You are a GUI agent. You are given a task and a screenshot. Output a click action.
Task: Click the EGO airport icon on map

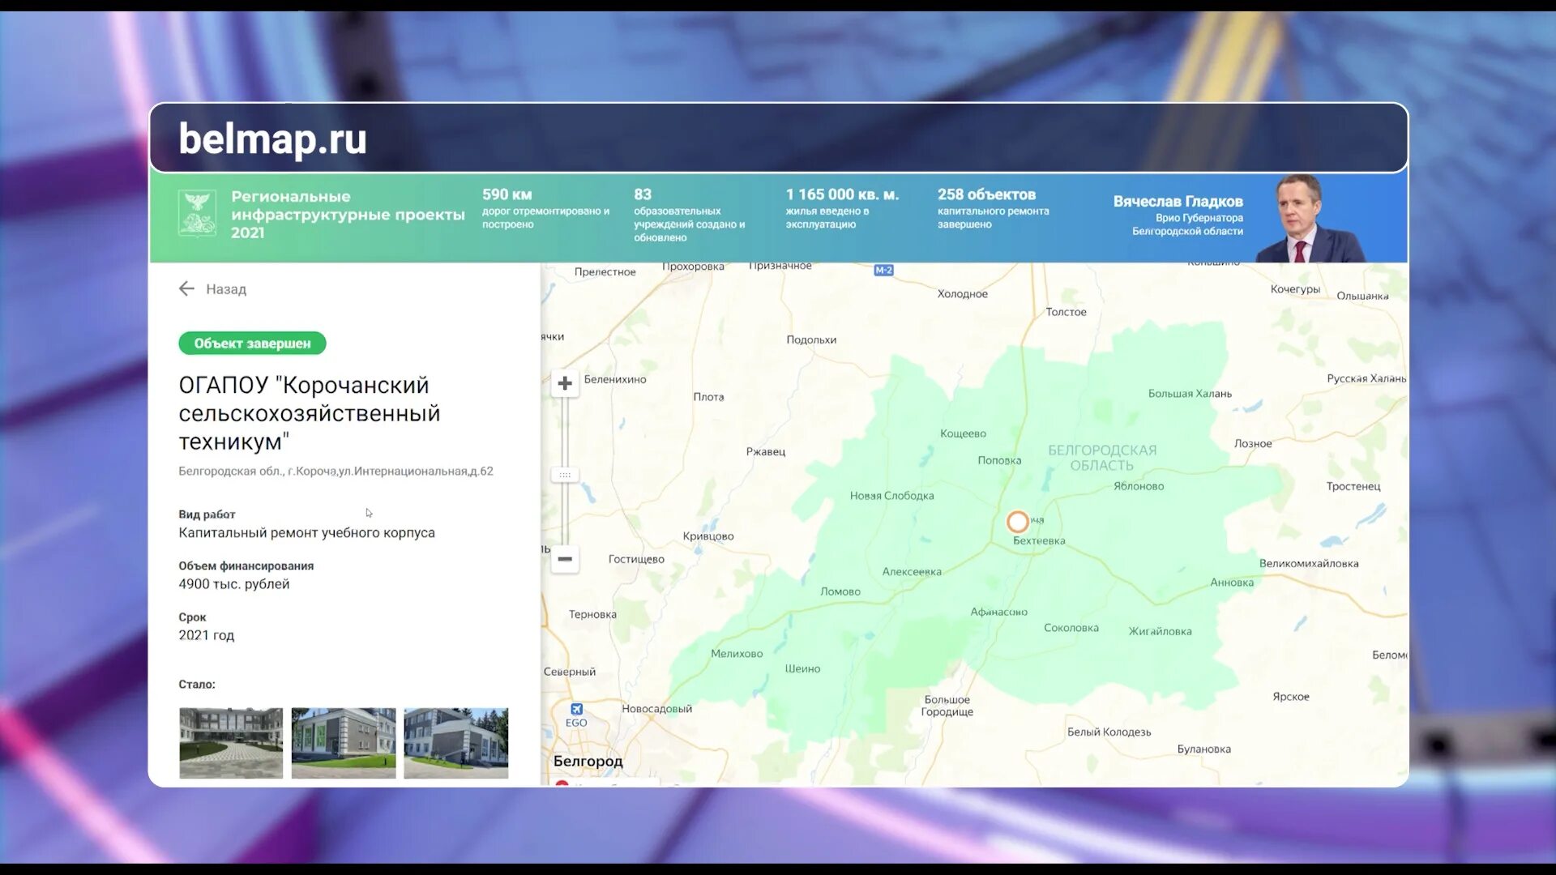(576, 709)
